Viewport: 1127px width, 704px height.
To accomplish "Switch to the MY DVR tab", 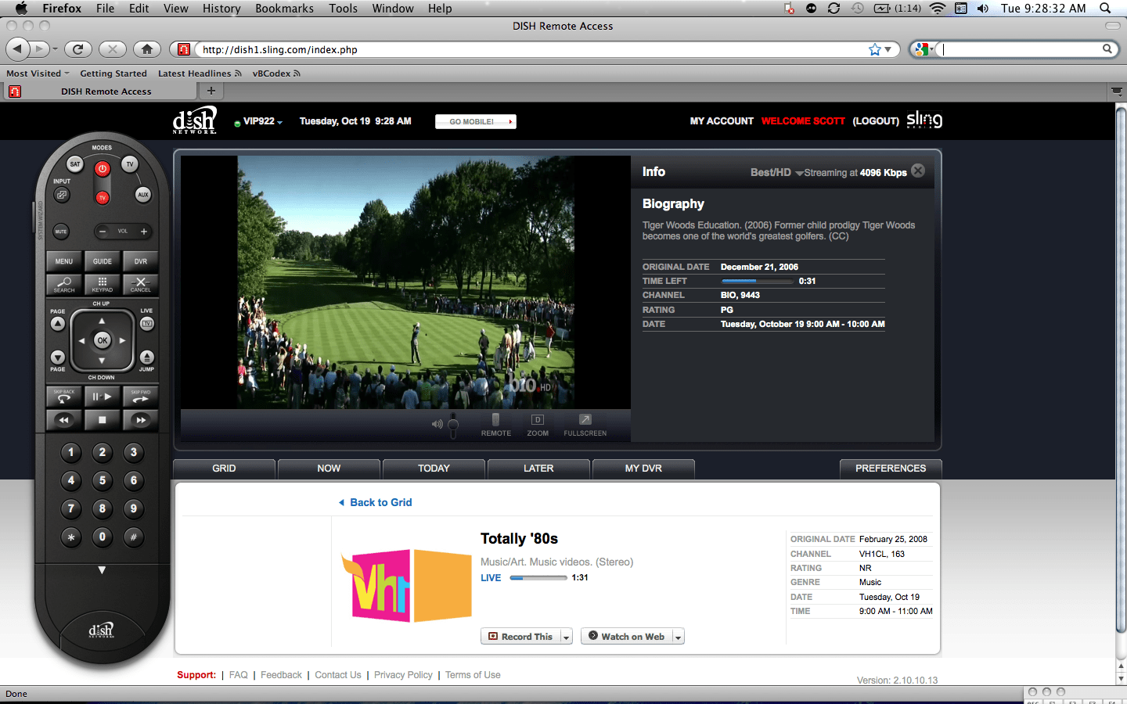I will [643, 469].
